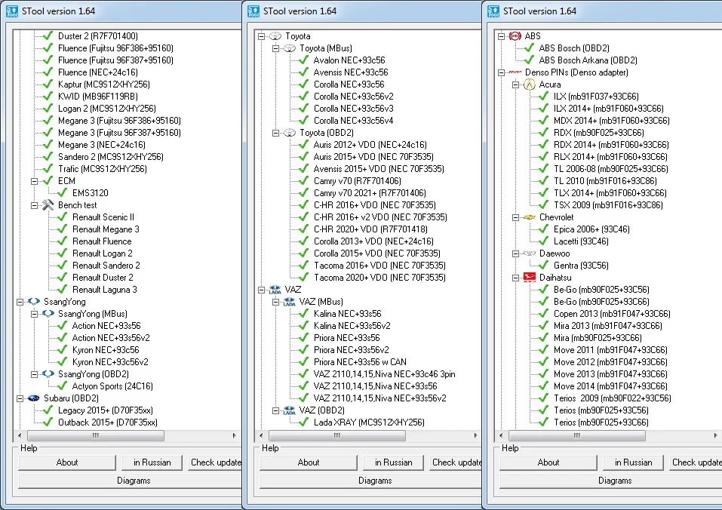Click checkmark next to Lada XRAY
Viewport: 722px width, 510px height.
304,422
